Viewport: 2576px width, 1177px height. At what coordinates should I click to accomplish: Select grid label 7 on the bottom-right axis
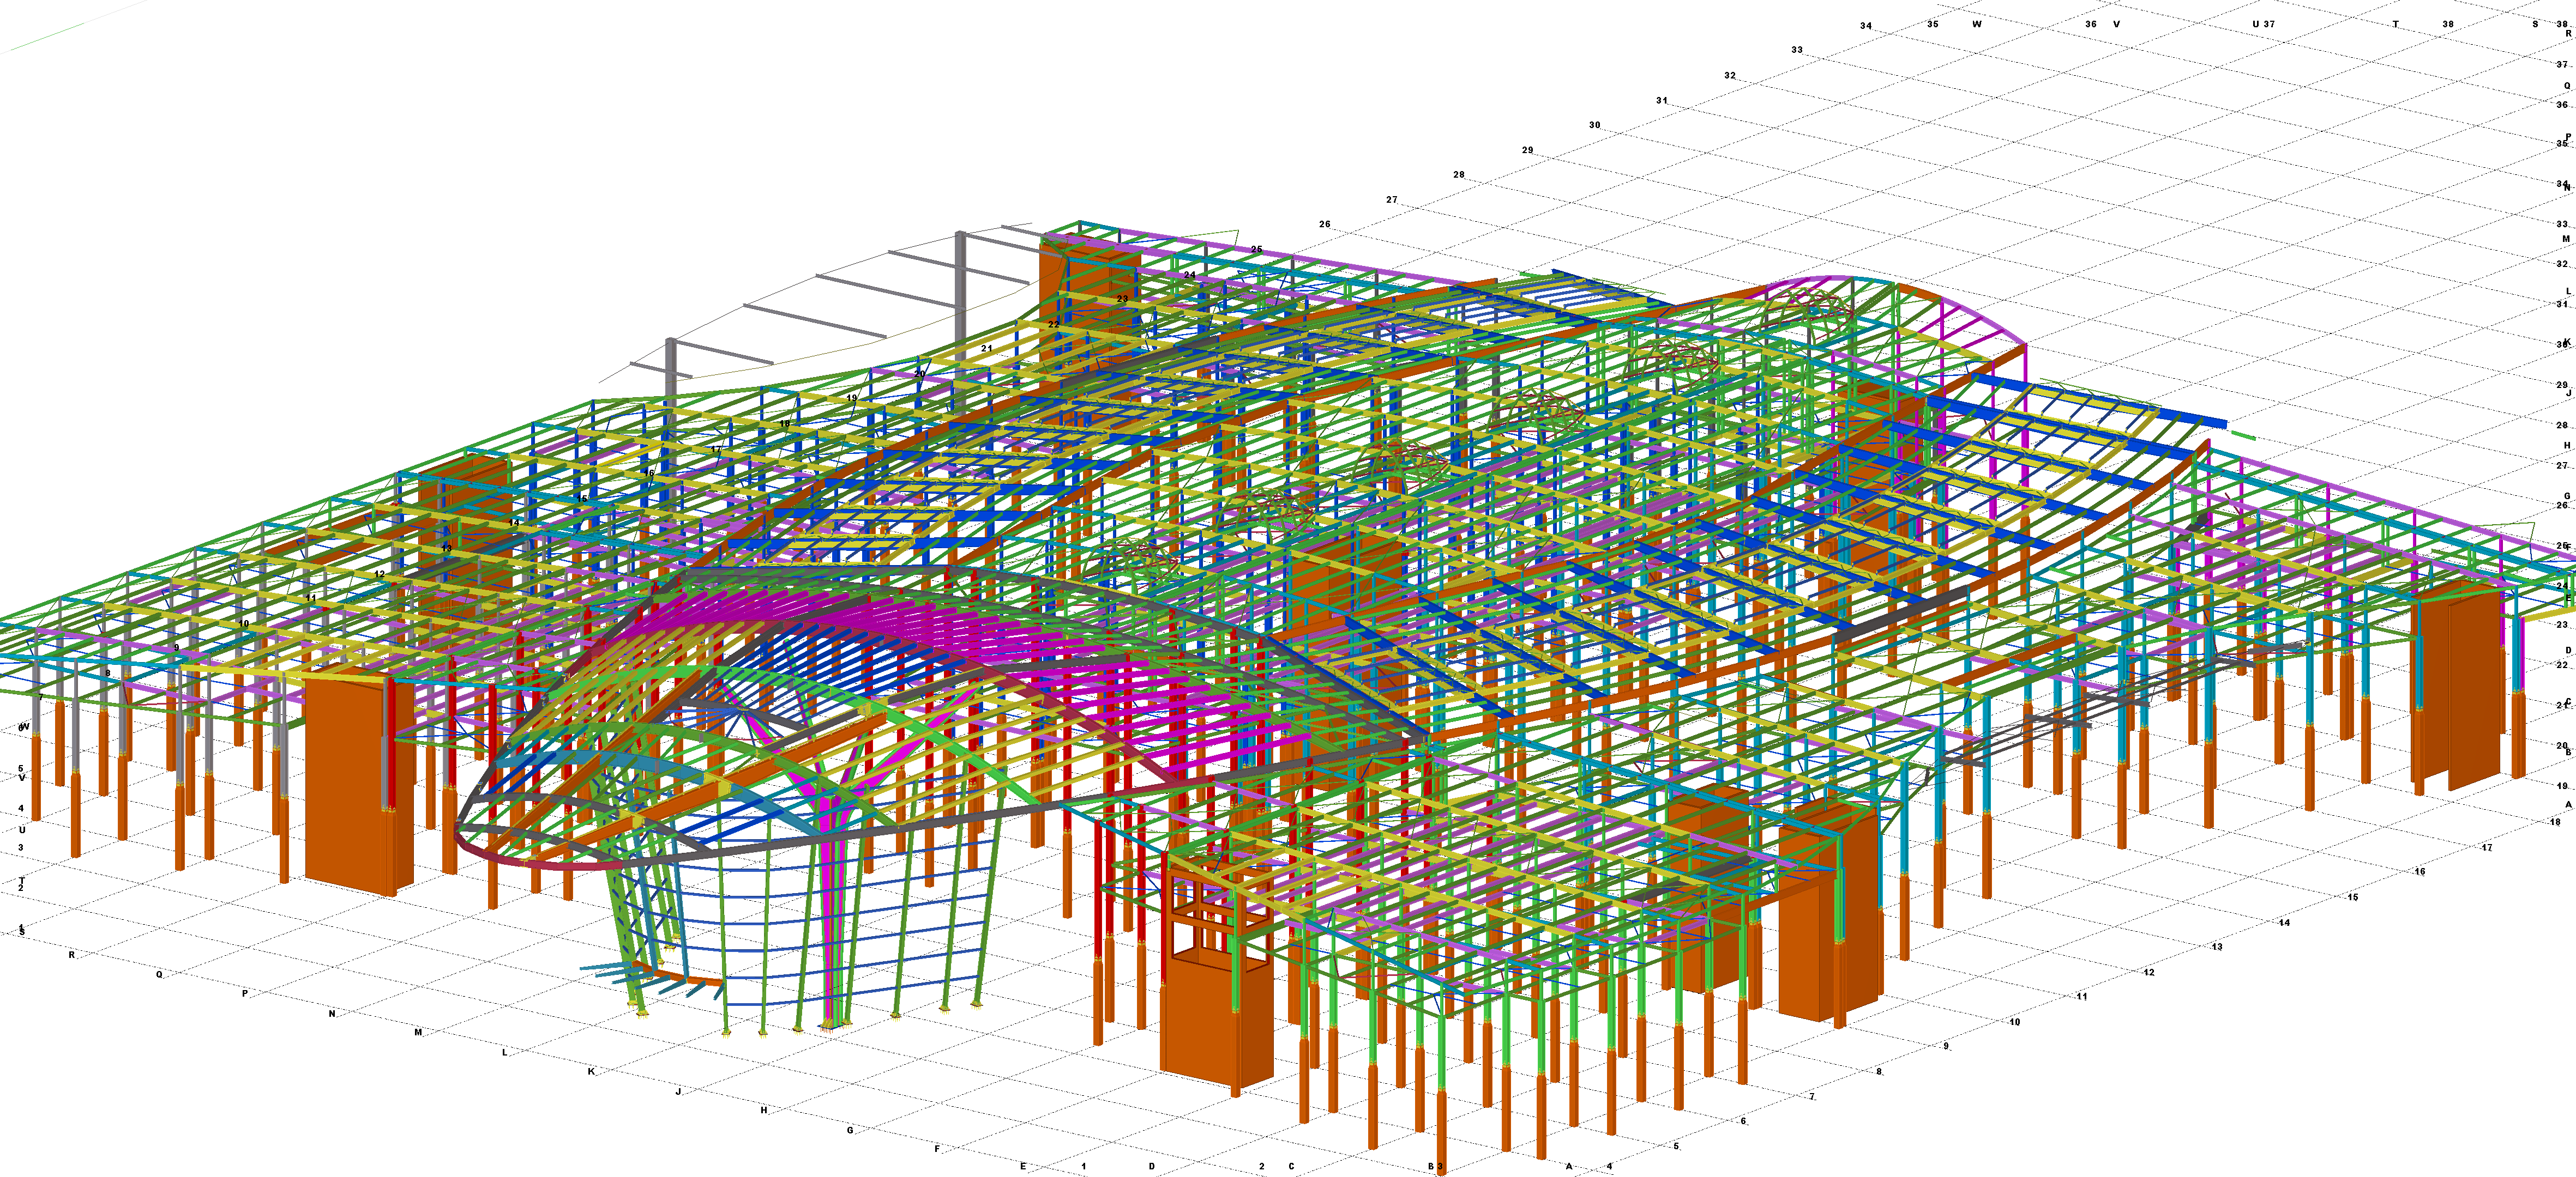tap(1811, 1096)
